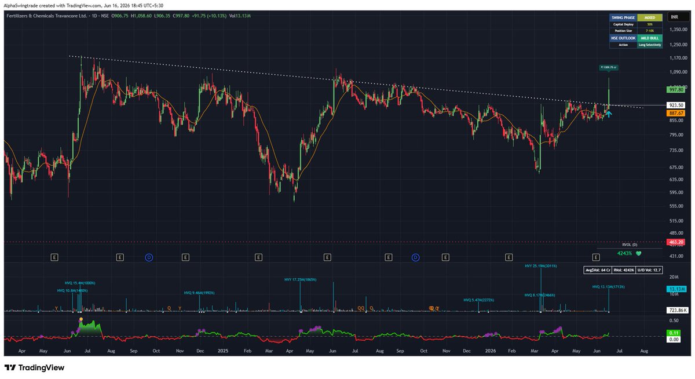695x379 pixels.
Task: Select the white 923.50 horizontal line price label
Action: click(677, 105)
